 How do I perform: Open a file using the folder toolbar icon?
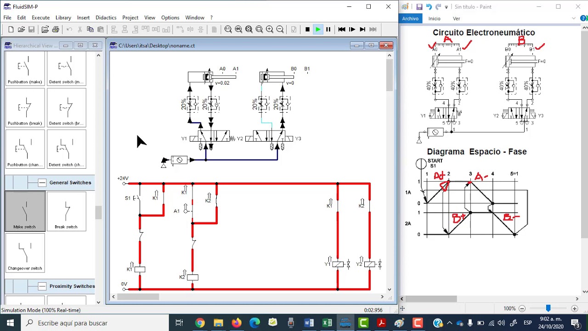click(x=21, y=29)
